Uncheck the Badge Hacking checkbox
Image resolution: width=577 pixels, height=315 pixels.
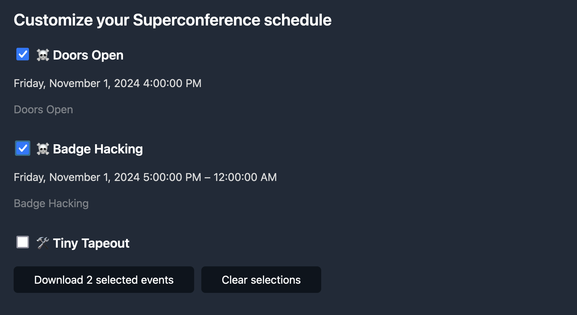(x=23, y=148)
